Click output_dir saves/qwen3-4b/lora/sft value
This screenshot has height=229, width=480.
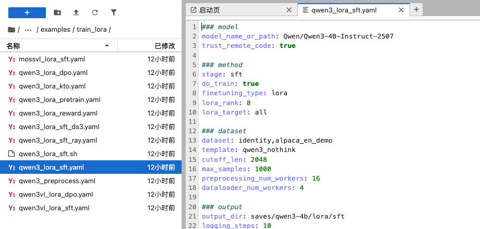pyautogui.click(x=297, y=217)
